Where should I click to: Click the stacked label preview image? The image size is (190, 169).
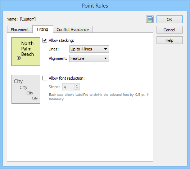26,52
